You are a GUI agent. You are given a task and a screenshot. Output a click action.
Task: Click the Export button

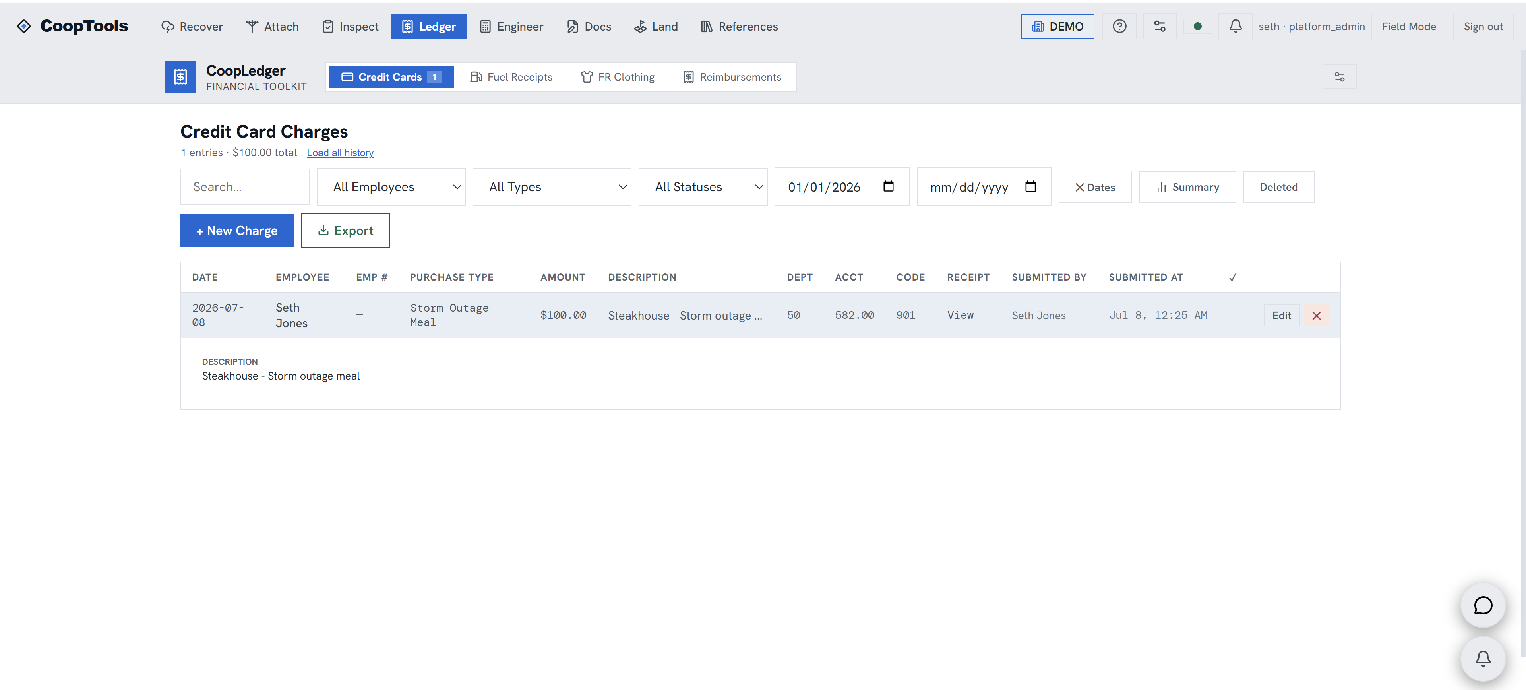click(345, 231)
